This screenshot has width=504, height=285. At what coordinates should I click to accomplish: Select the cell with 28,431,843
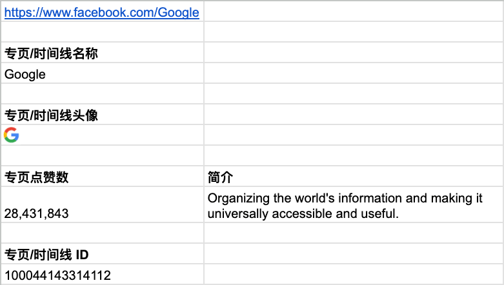(x=102, y=204)
